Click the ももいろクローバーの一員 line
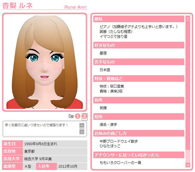 pyautogui.click(x=121, y=163)
